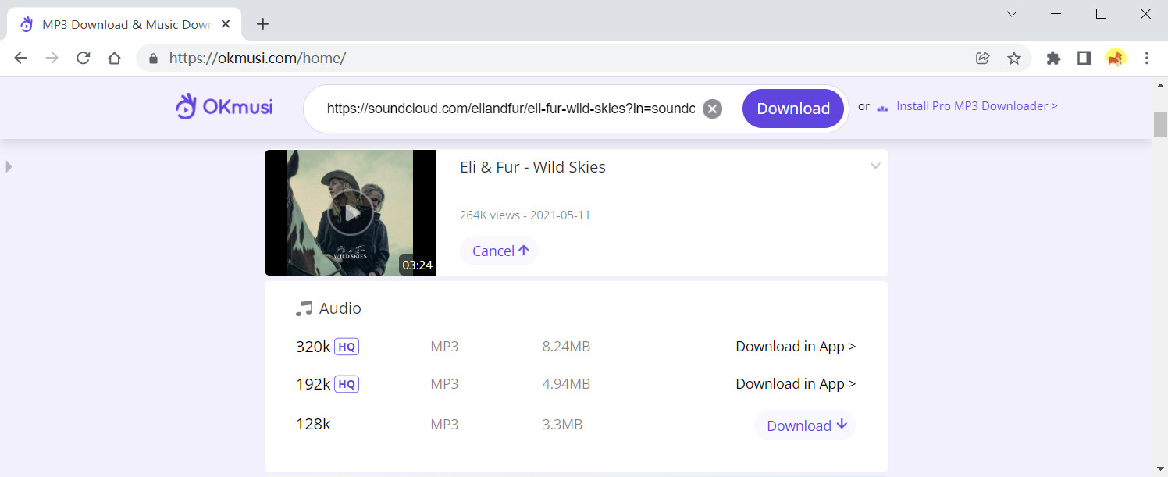The height and width of the screenshot is (477, 1168).
Task: Click the page vertical scrollbar thumb
Action: coord(1160,124)
